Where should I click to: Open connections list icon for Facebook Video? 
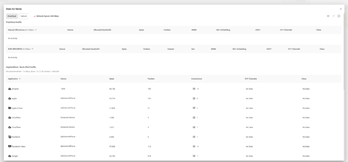pyautogui.click(x=194, y=146)
